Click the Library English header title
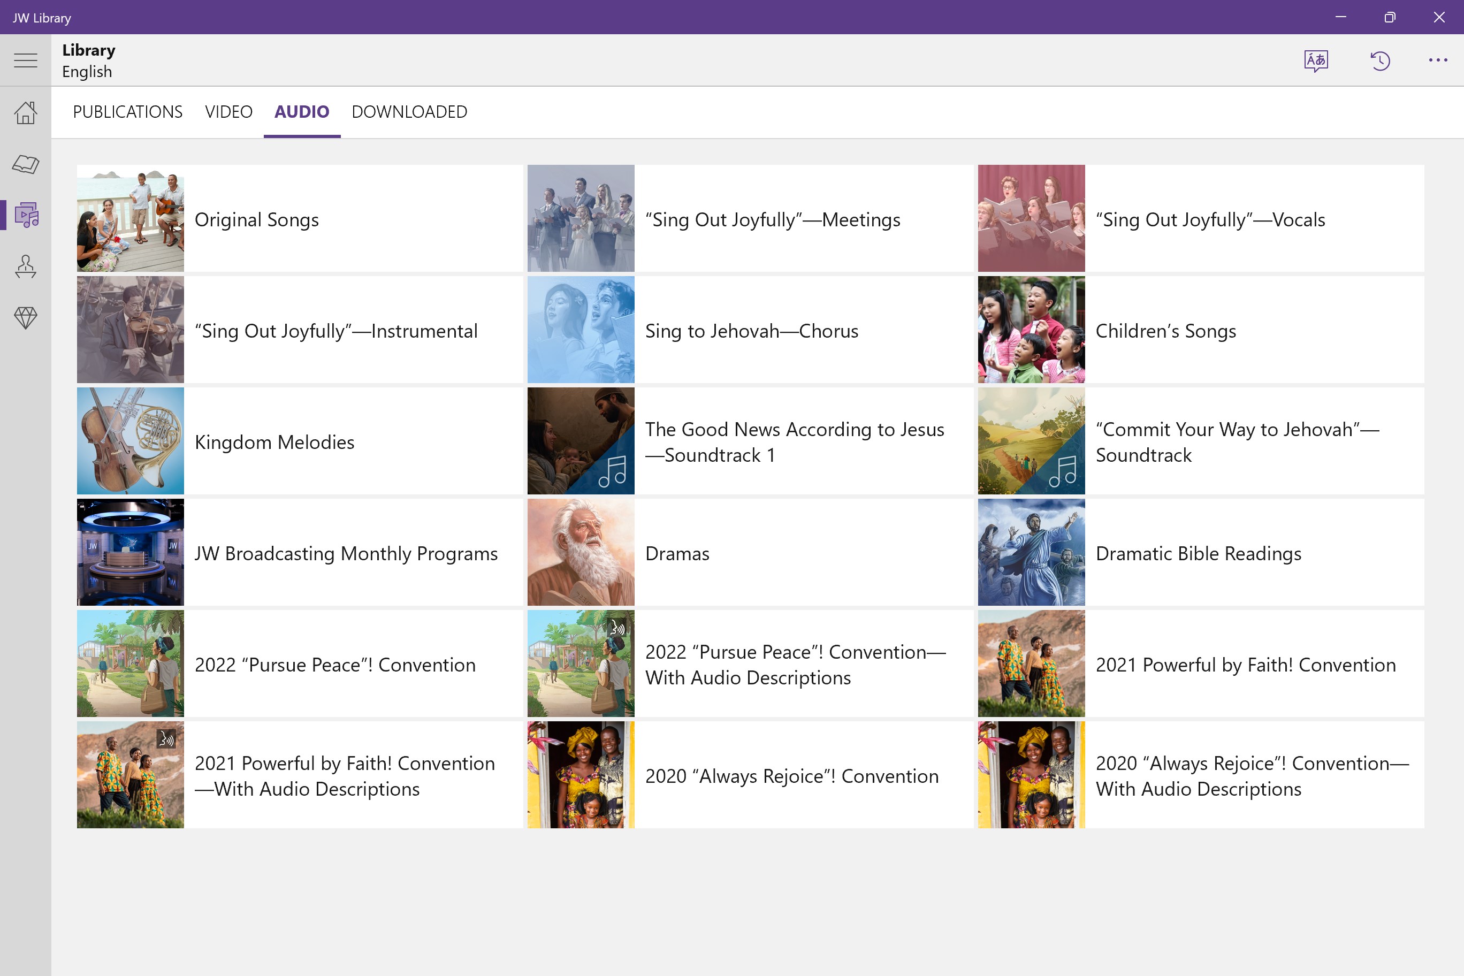The width and height of the screenshot is (1464, 976). 88,60
